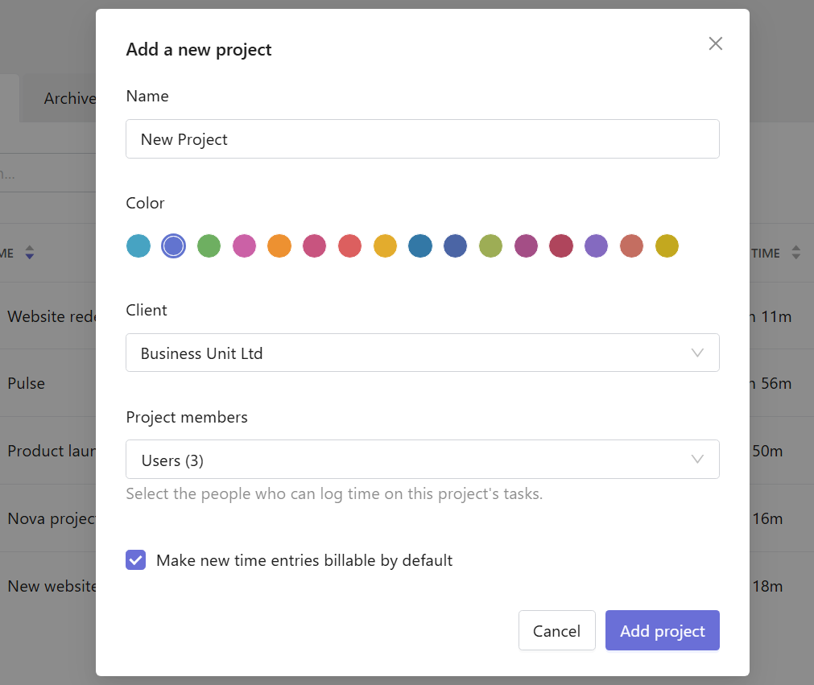This screenshot has width=814, height=685.
Task: Pick the green color swatch
Action: coord(209,246)
